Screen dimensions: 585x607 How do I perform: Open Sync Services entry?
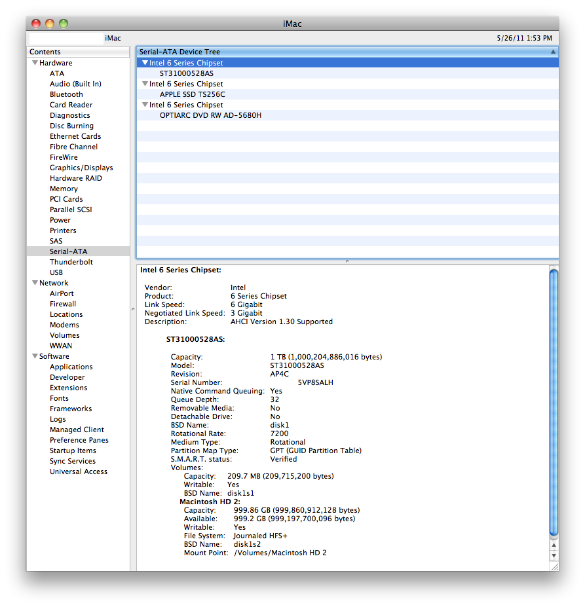tap(73, 461)
